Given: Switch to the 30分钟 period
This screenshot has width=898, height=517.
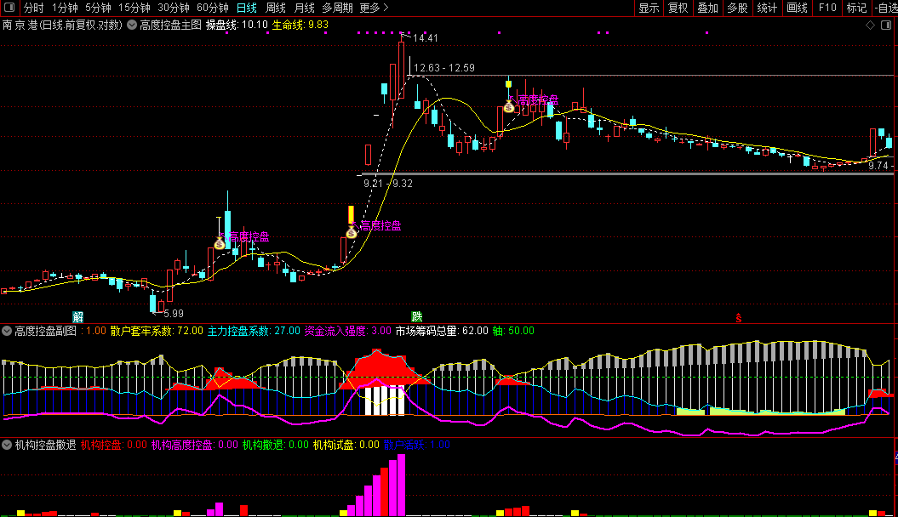Looking at the screenshot, I should [174, 8].
